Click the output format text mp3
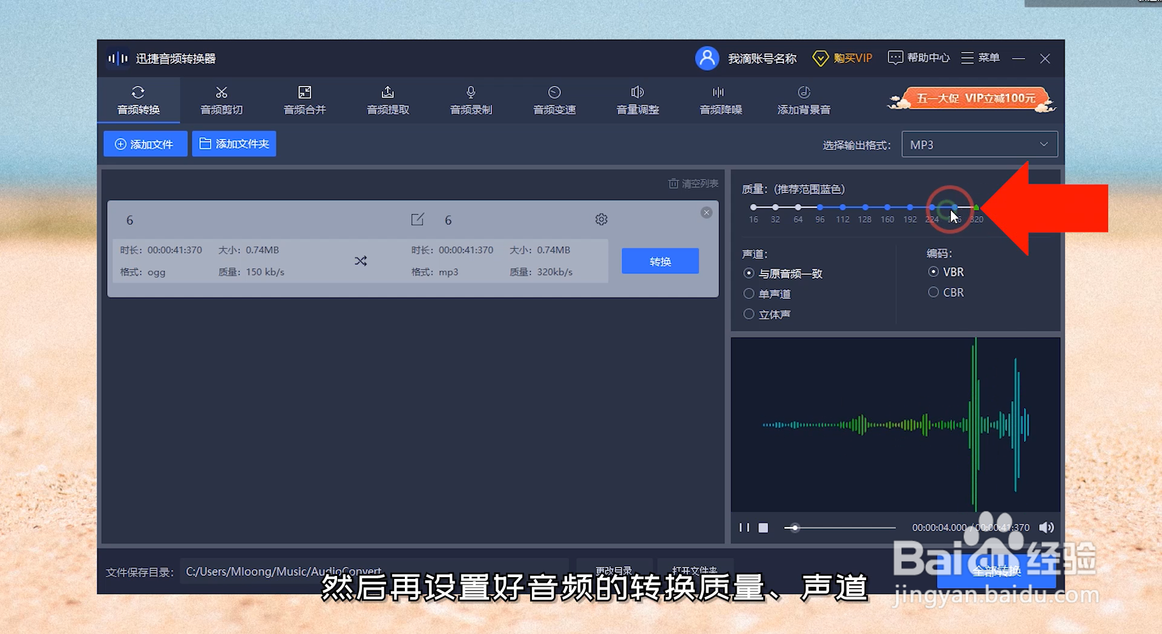Image resolution: width=1162 pixels, height=634 pixels. (448, 272)
